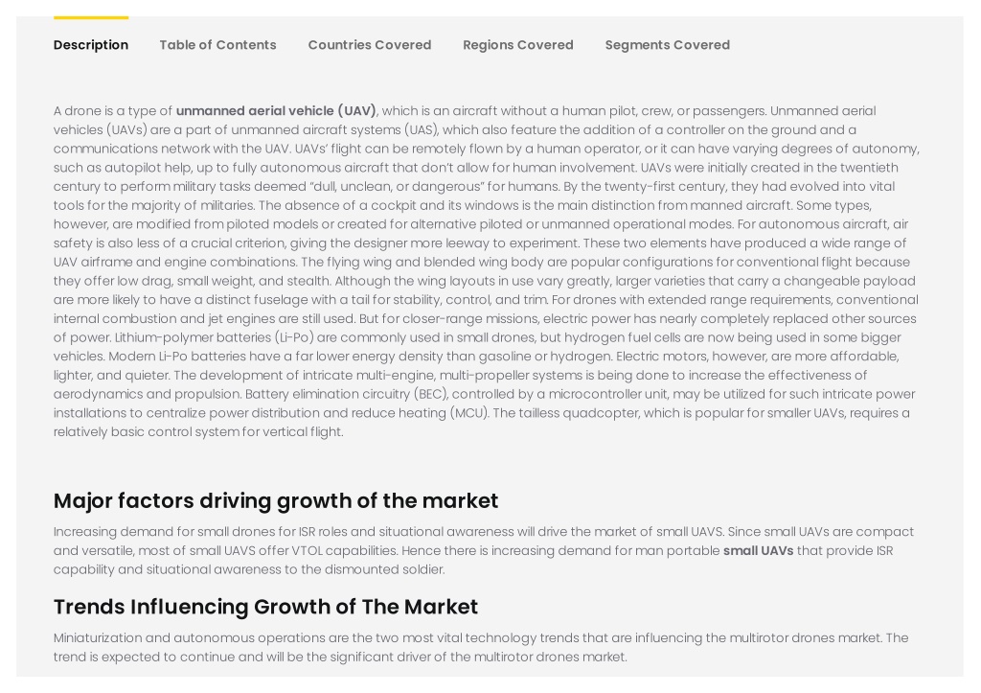981x693 pixels.
Task: Open the Regions Covered tab
Action: point(518,45)
